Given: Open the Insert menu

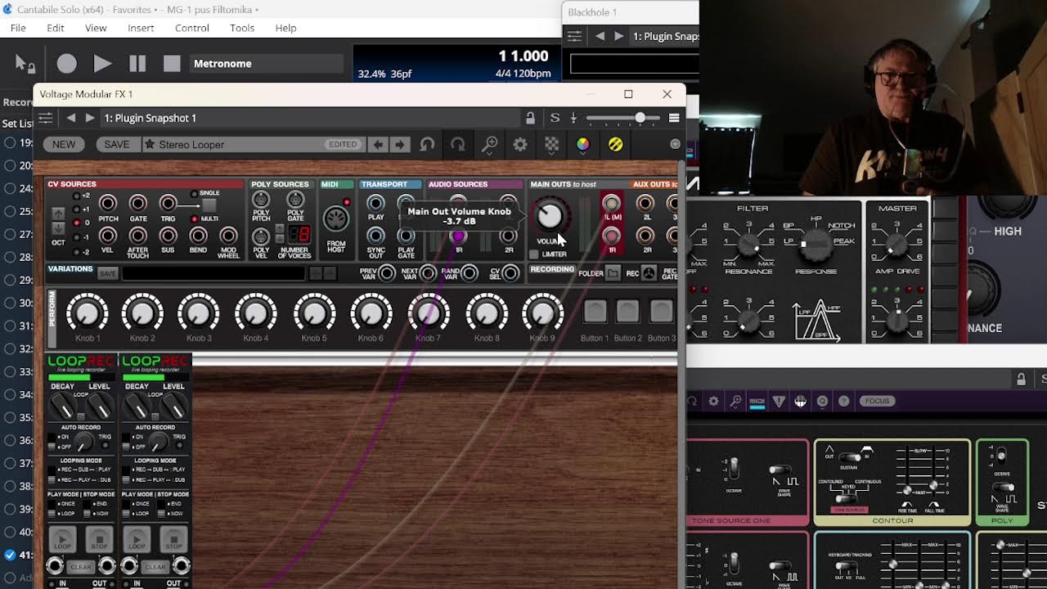Looking at the screenshot, I should (x=141, y=28).
